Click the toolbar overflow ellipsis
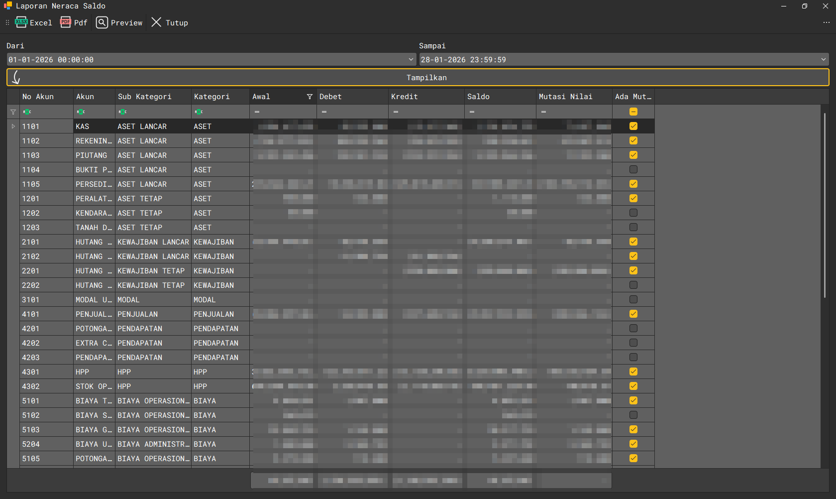 (x=826, y=22)
